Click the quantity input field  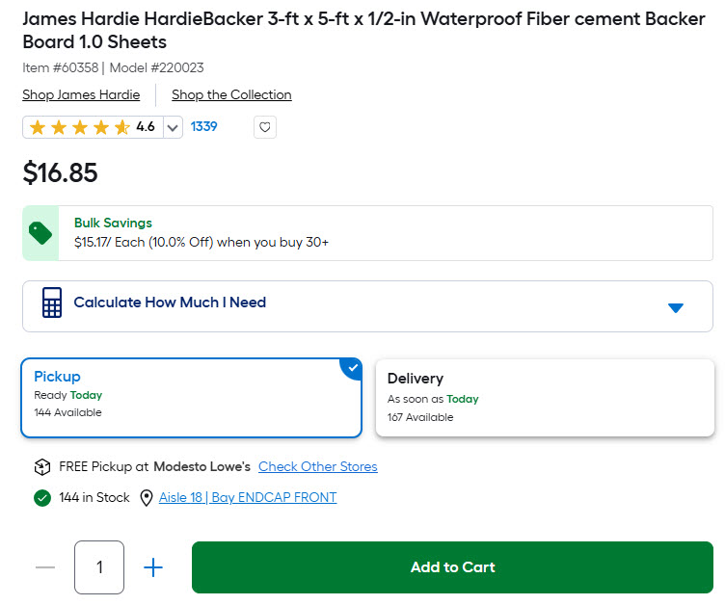pos(99,567)
